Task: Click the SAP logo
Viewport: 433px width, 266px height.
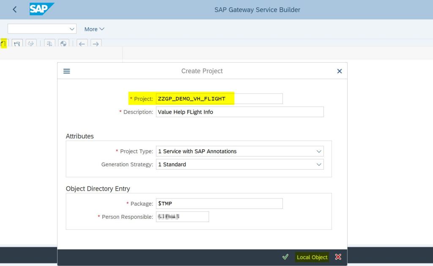Action: (x=41, y=9)
